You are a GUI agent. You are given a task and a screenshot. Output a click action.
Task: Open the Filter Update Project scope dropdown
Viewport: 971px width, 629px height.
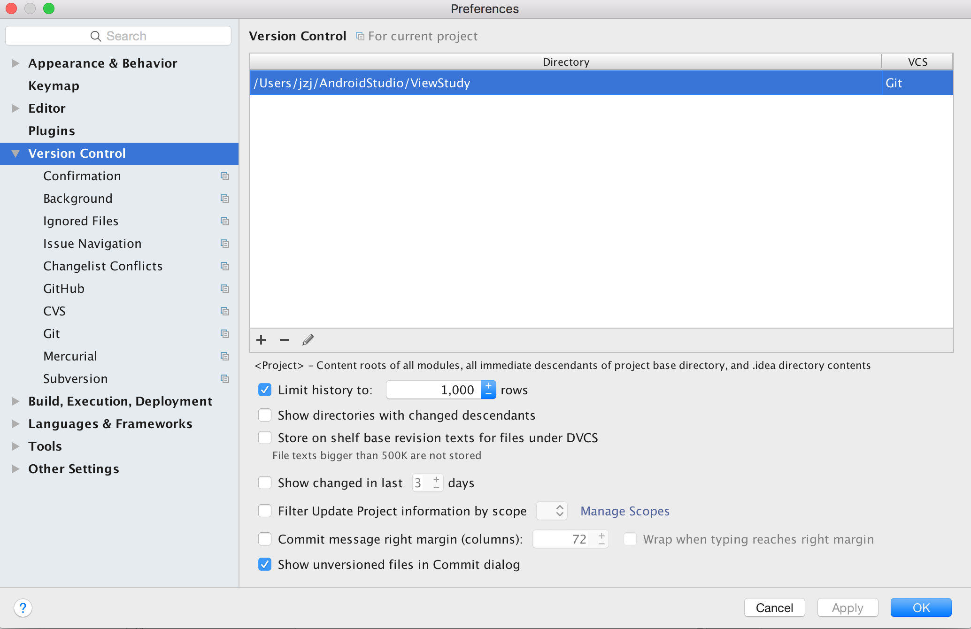(552, 511)
